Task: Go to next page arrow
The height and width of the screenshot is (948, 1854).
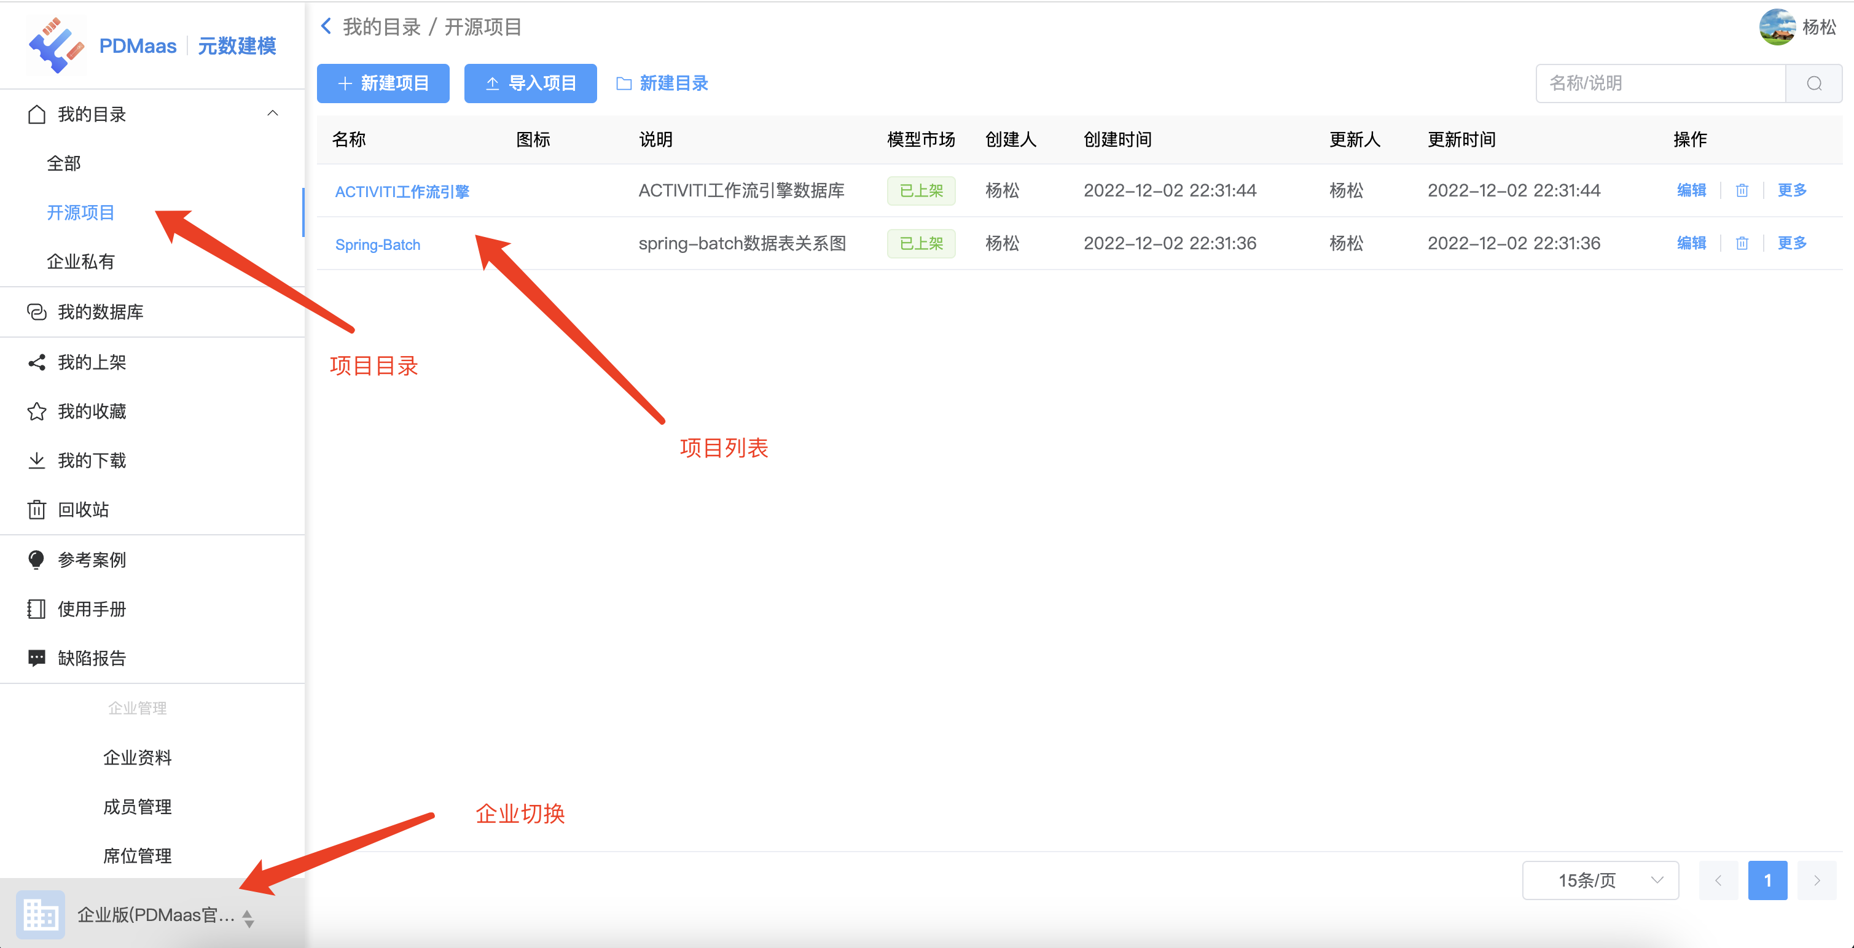Action: [1816, 880]
